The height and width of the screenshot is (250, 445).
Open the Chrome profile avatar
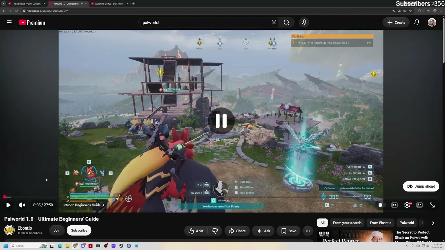click(435, 11)
